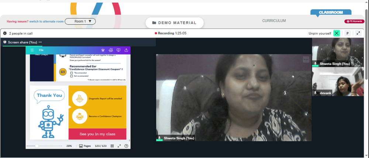Click the Pages layout icon
Image resolution: width=369 pixels, height=158 pixels.
(81, 146)
